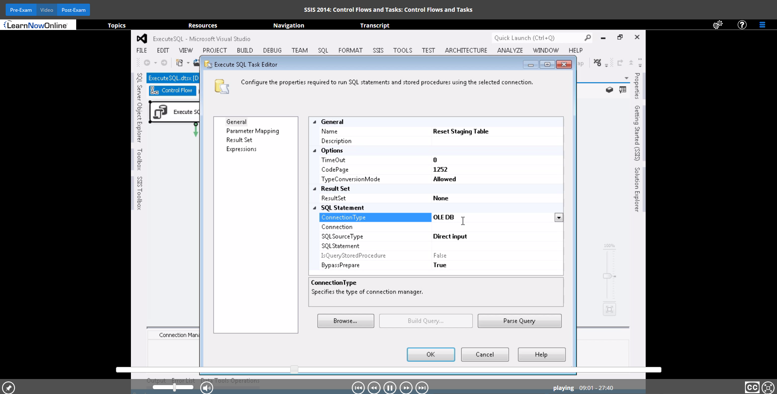Open the Transcript menu item

pyautogui.click(x=375, y=25)
